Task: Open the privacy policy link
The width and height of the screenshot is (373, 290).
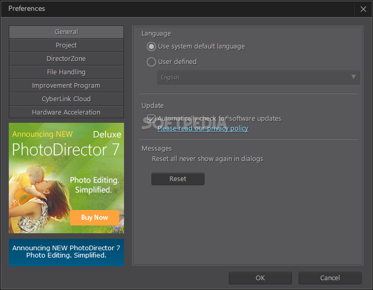Action: coord(203,128)
